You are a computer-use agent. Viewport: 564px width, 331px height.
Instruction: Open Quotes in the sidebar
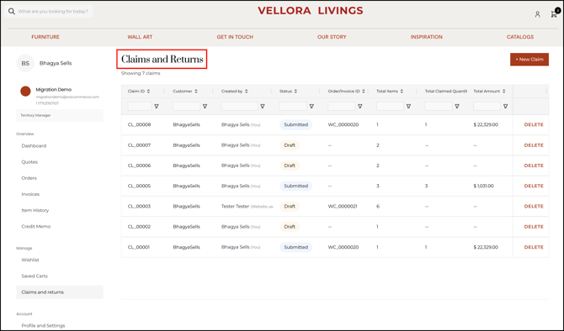pyautogui.click(x=29, y=162)
